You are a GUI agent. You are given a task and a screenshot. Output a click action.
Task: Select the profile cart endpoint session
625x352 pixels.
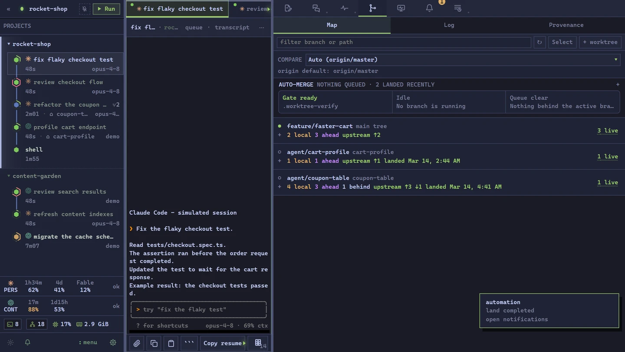tap(65, 131)
